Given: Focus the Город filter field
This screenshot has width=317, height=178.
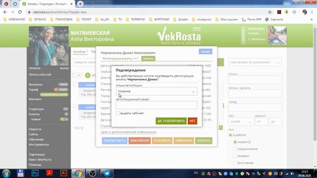Looking at the screenshot, I should pos(255,108).
